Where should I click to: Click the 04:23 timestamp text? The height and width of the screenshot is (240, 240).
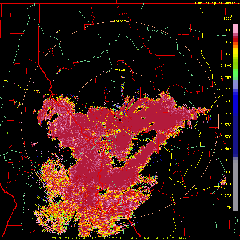click(x=183, y=238)
